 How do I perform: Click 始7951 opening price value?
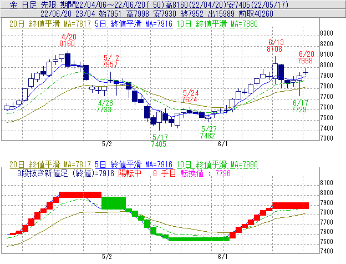click(110, 14)
